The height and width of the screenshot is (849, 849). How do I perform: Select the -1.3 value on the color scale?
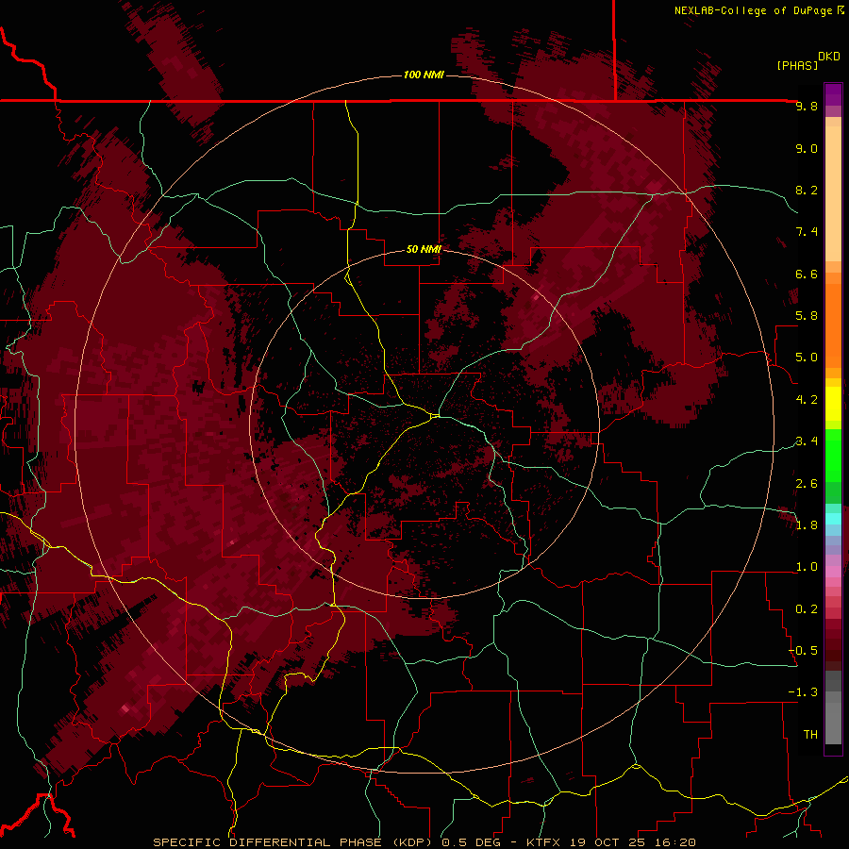point(803,692)
